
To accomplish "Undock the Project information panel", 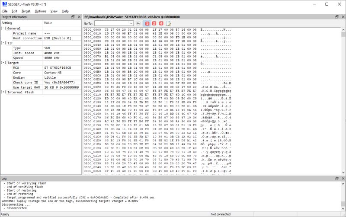I will (73, 17).
